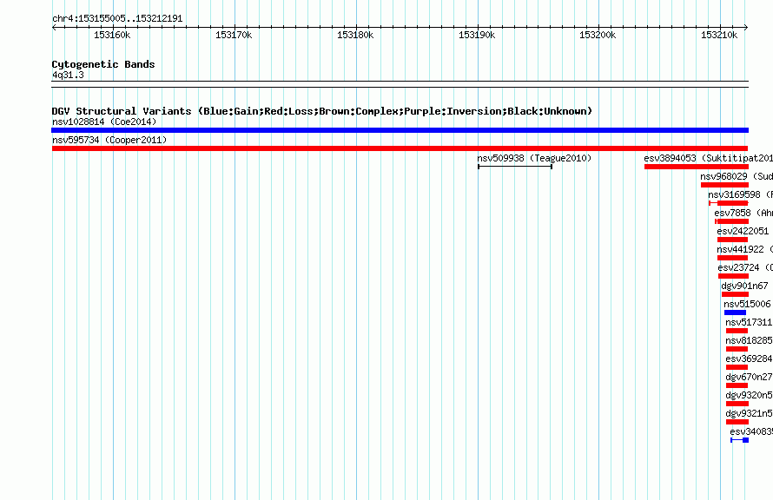
Task: Click the red bar under nsv517311
Action: pyautogui.click(x=737, y=331)
